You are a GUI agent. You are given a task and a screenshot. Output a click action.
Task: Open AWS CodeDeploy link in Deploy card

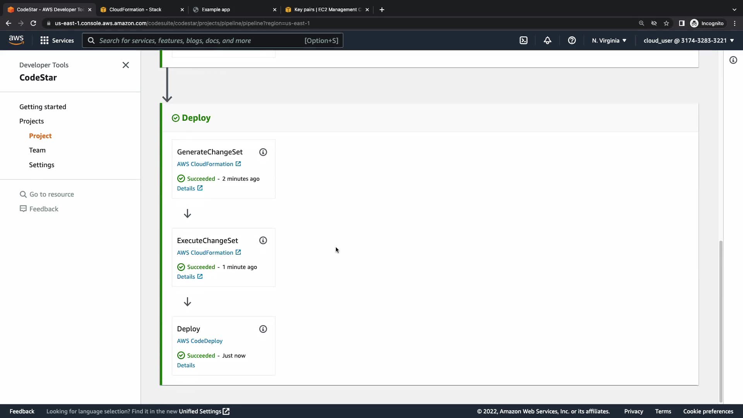point(200,341)
